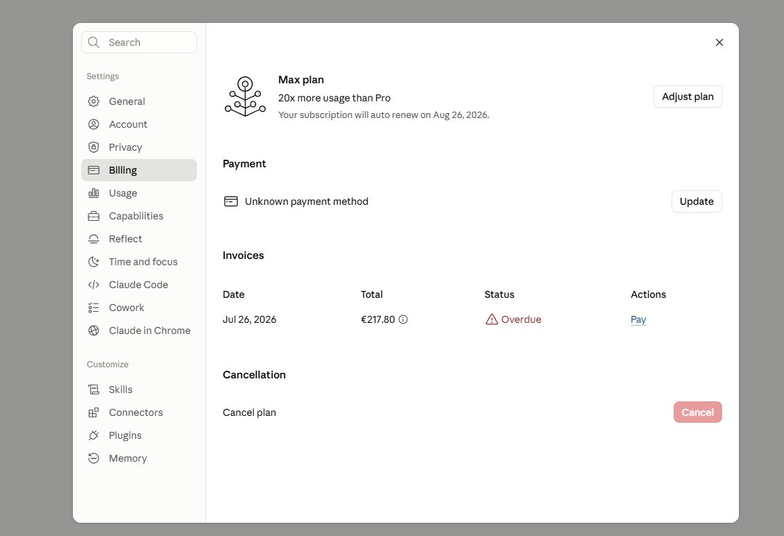This screenshot has height=536, width=784.
Task: Open Reflect settings page
Action: click(139, 240)
